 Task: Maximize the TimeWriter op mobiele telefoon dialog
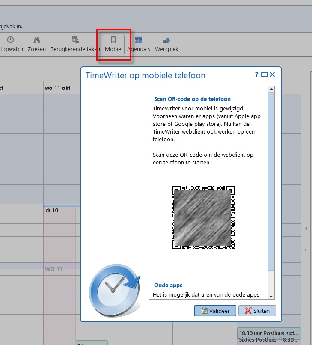pos(264,74)
